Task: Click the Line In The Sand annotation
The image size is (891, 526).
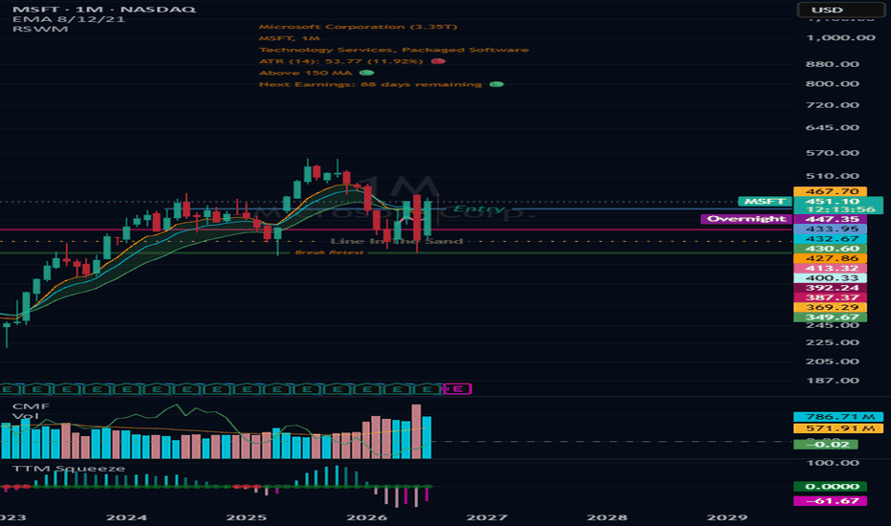Action: [397, 241]
